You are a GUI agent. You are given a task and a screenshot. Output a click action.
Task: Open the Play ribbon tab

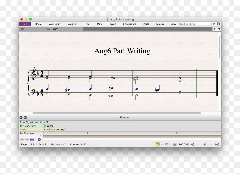pyautogui.click(x=99, y=24)
